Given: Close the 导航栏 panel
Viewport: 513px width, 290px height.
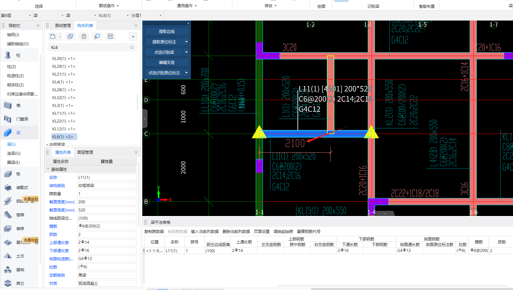Looking at the screenshot, I should [x=38, y=25].
